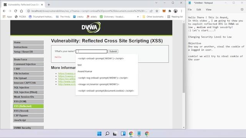Image resolution: width=246 pixels, height=138 pixels.
Task: Open the Triumphant Institute bookmark
Action: pyautogui.click(x=41, y=16)
